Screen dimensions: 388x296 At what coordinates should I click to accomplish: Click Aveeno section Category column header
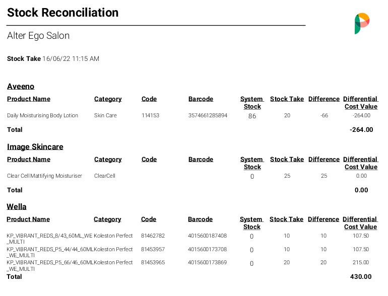(x=108, y=99)
